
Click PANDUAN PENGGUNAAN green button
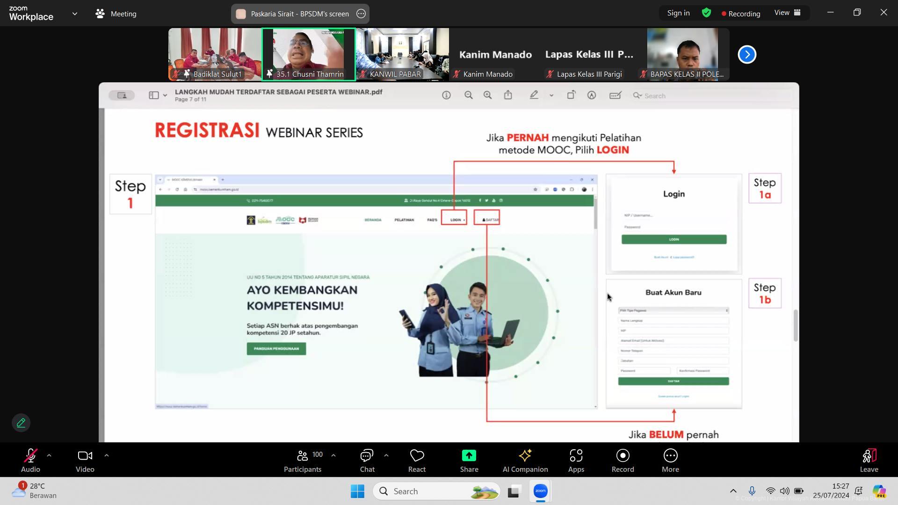[x=276, y=349]
